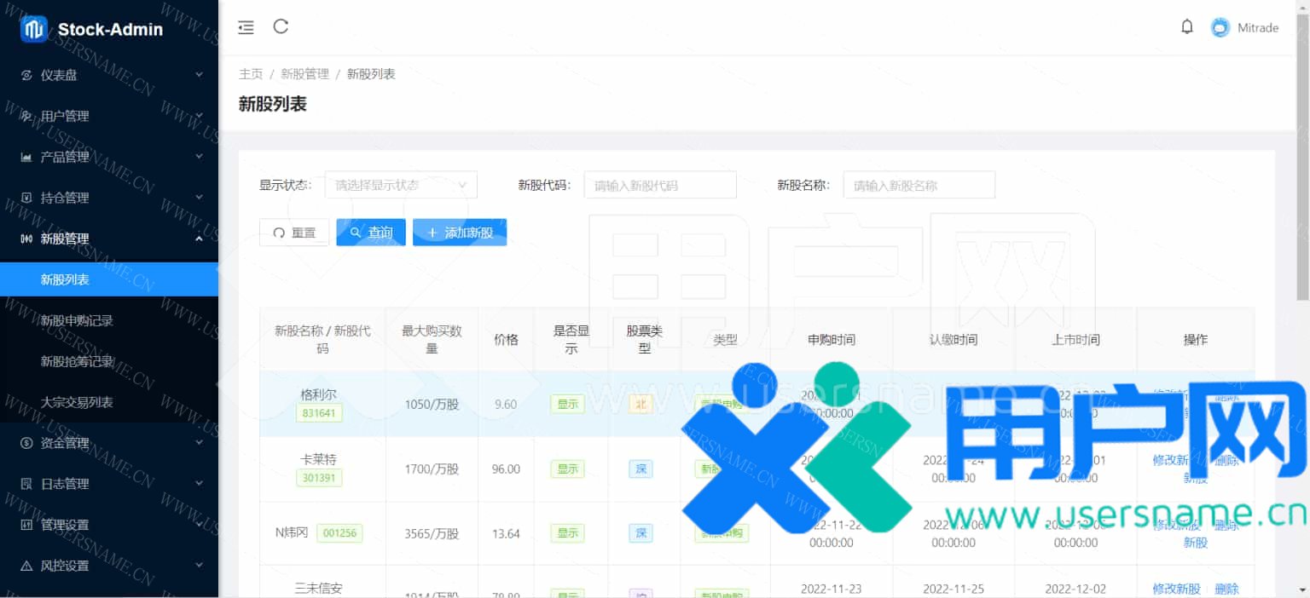Expand 资金管理 sidebar menu
Screen dimensions: 1310x598
coord(65,443)
